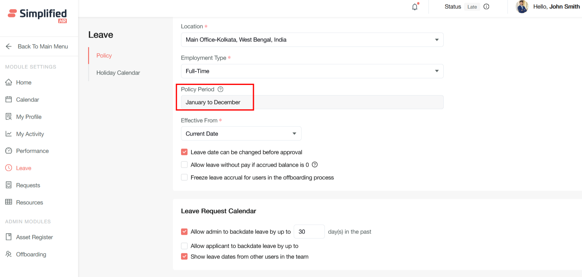Click the Policy Period help icon

(221, 89)
